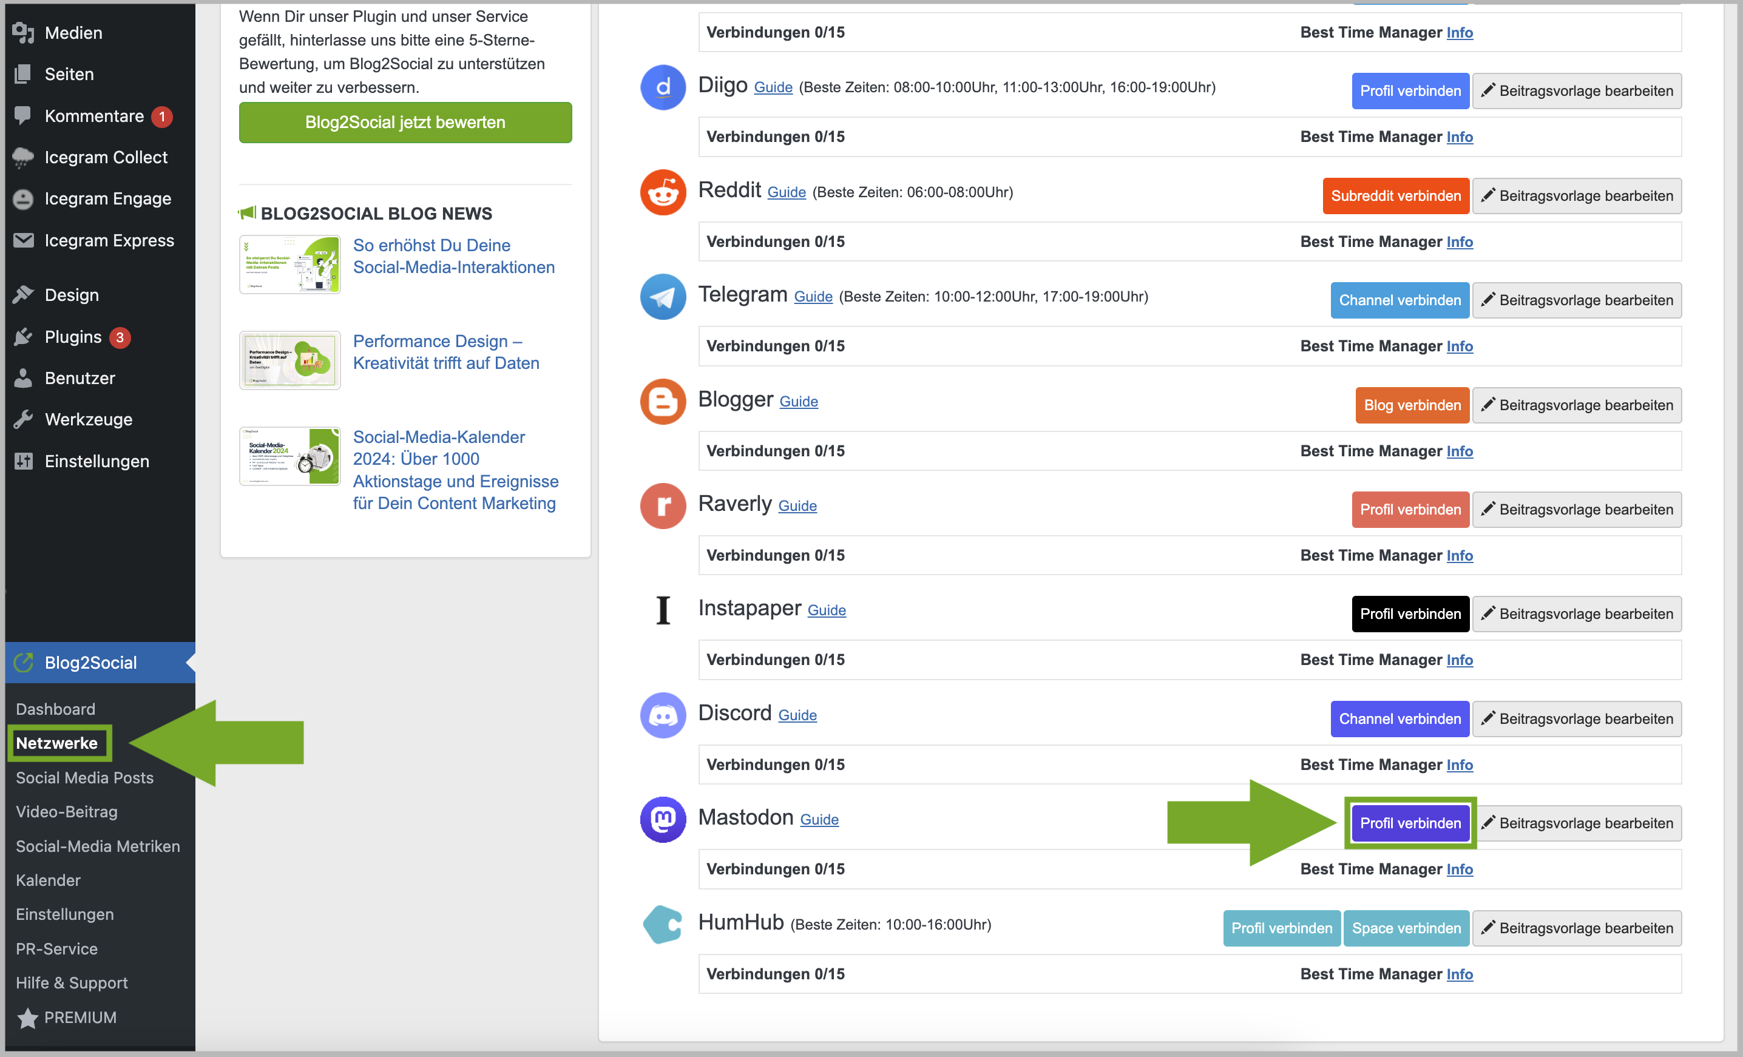This screenshot has width=1743, height=1057.
Task: Click the Performance Design article thumbnail
Action: click(290, 360)
